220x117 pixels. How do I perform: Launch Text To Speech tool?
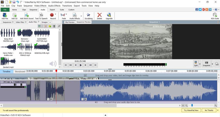tap(41, 16)
